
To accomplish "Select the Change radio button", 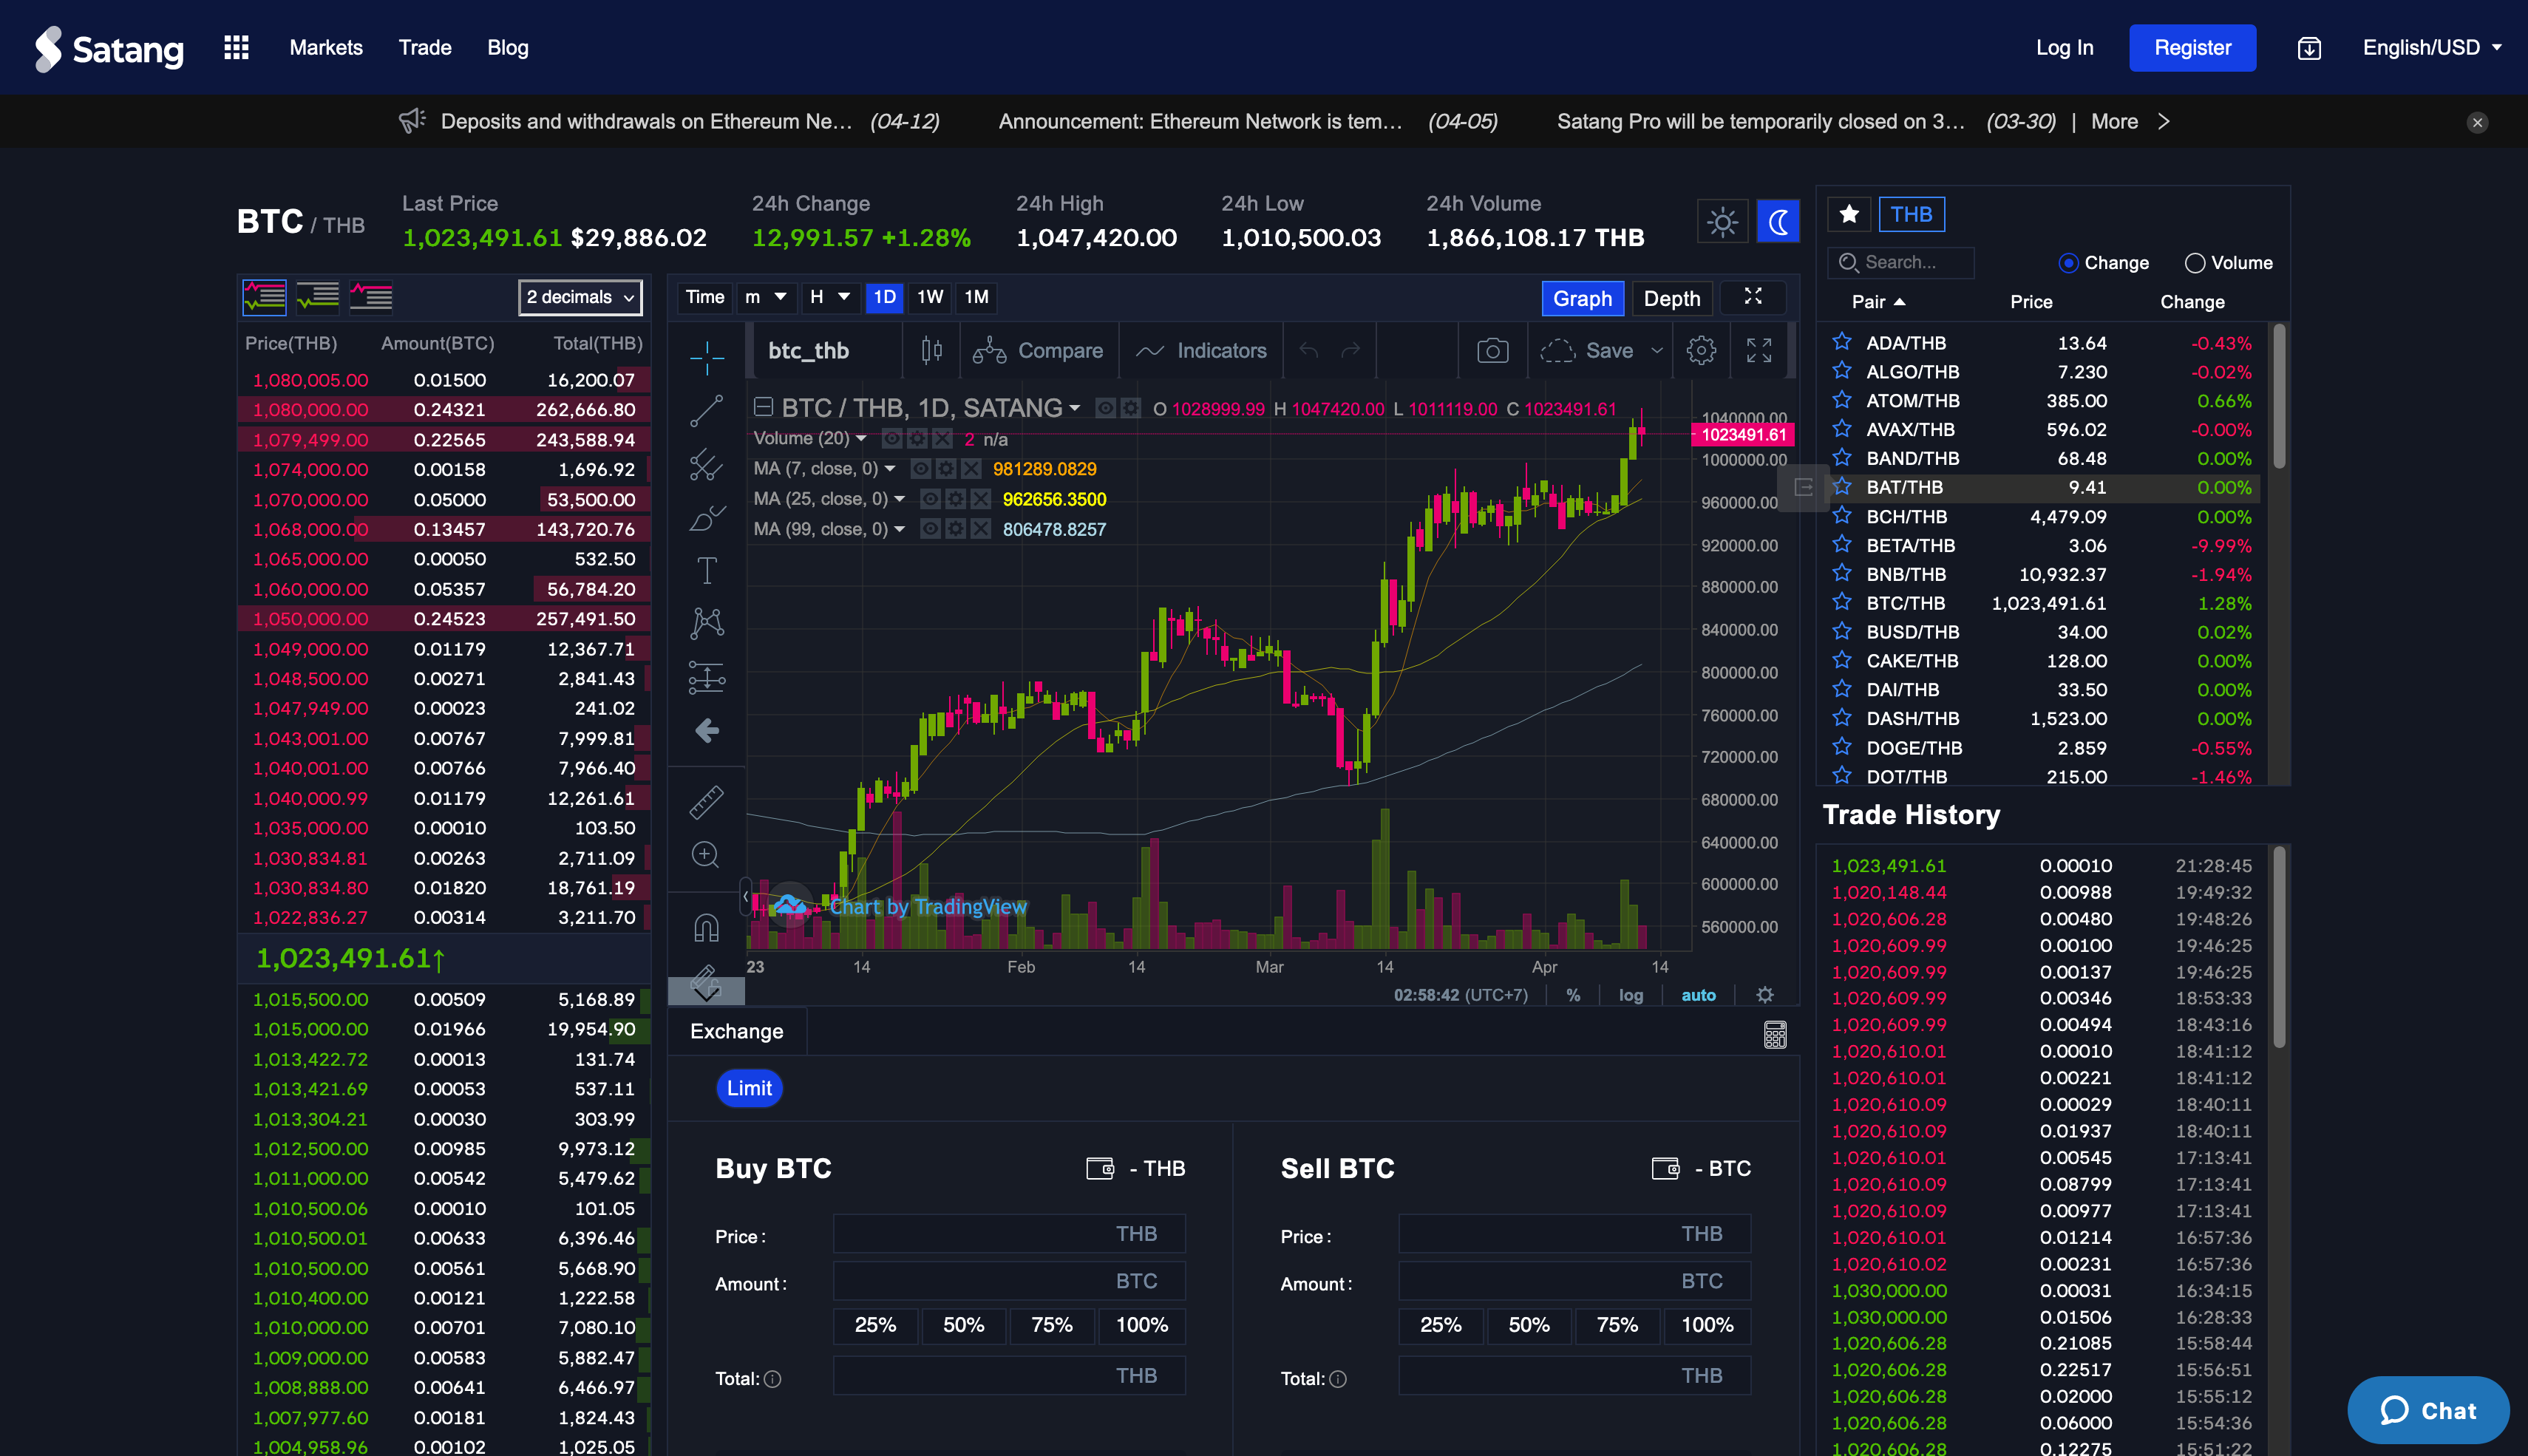I will pos(2069,263).
